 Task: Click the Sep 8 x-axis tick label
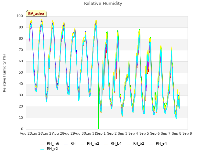(x=176, y=133)
